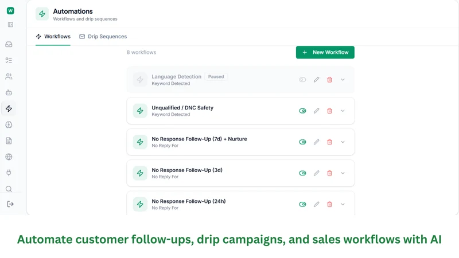Switch to the Drip Sequences tab

(x=103, y=37)
